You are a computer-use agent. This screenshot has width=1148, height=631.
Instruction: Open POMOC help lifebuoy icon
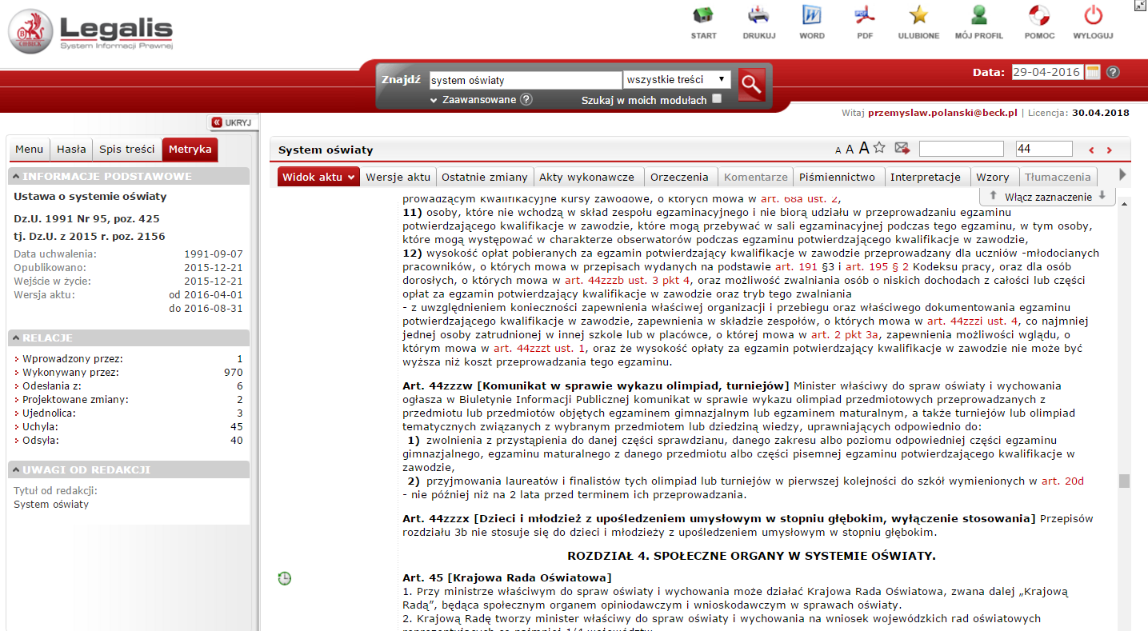[x=1039, y=16]
